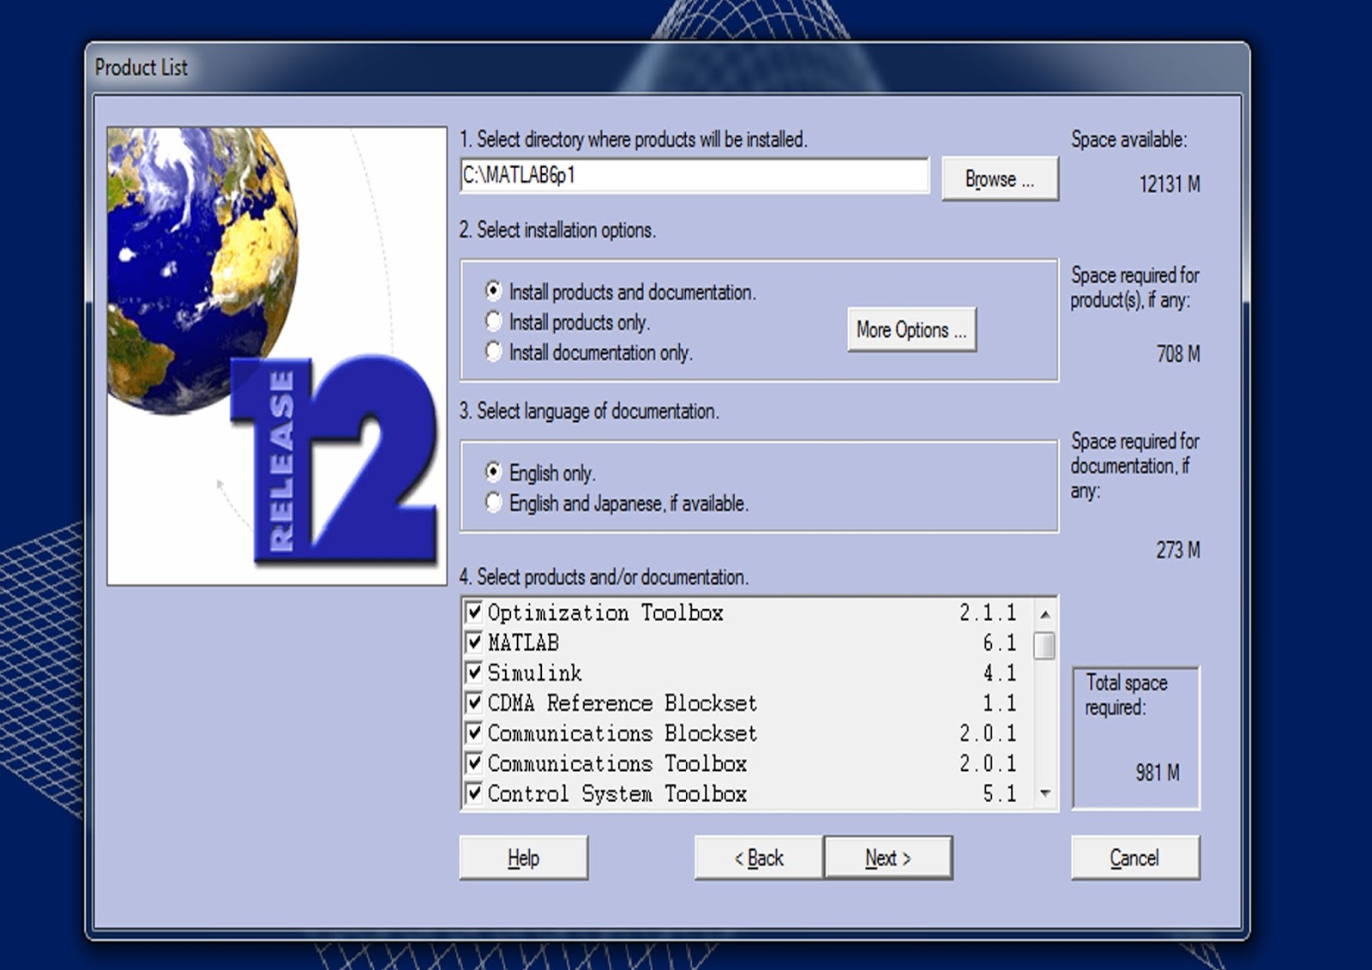Viewport: 1372px width, 970px height.
Task: Click 'Control System Toolbox' row text
Action: coord(617,793)
